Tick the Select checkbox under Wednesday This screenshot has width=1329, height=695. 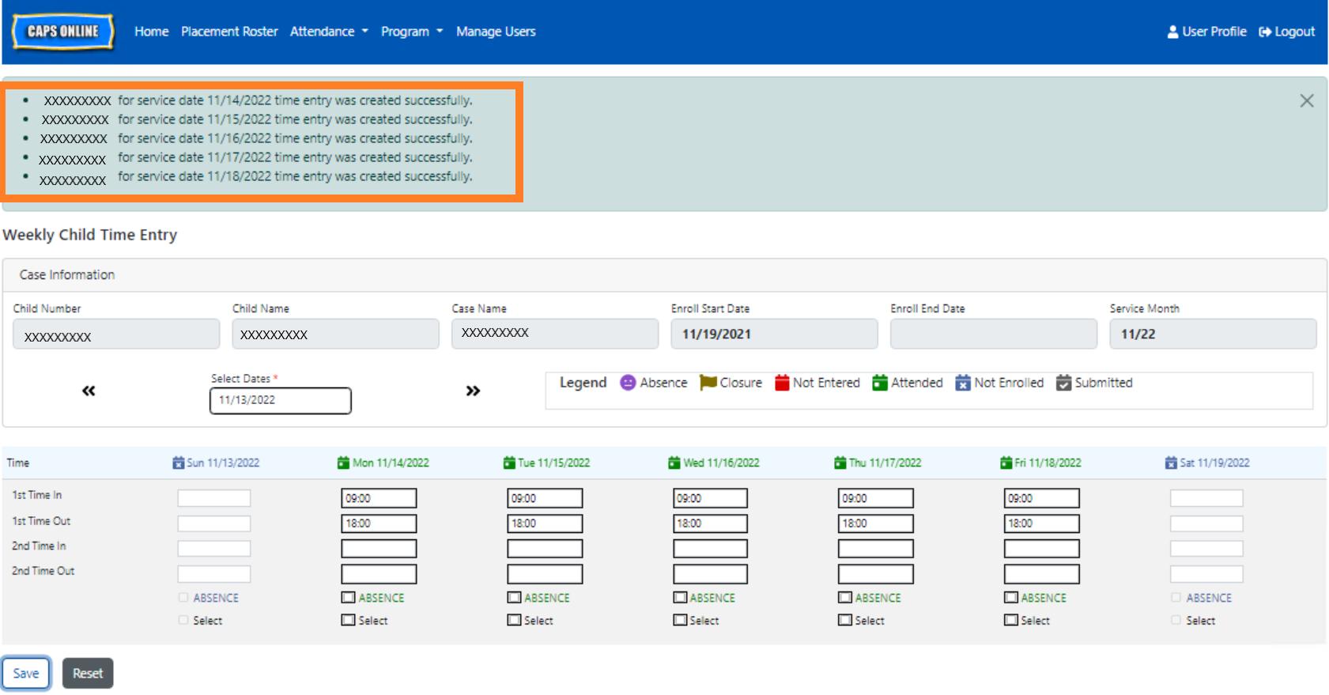click(680, 621)
